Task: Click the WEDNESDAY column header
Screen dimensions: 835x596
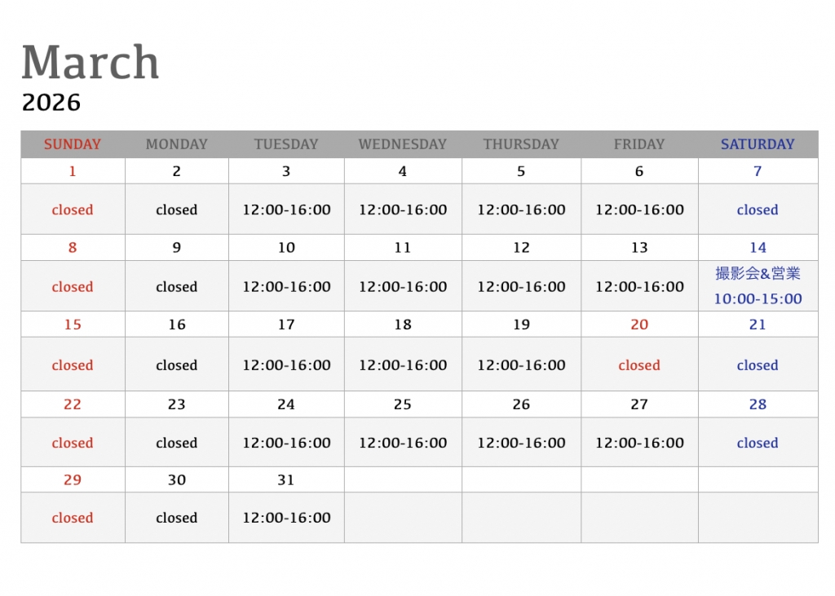Action: pos(403,144)
